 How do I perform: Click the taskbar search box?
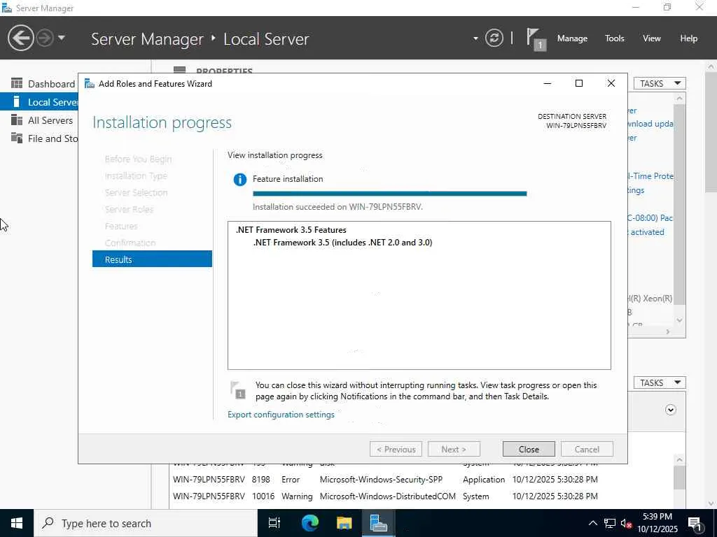pyautogui.click(x=146, y=523)
